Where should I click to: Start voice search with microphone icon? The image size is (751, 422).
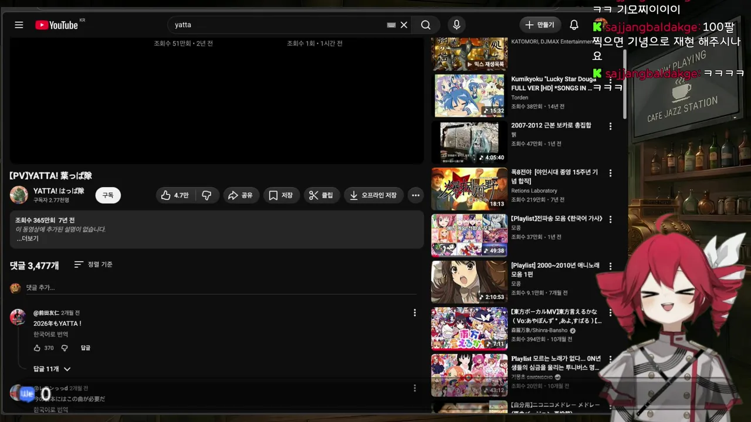(x=456, y=25)
